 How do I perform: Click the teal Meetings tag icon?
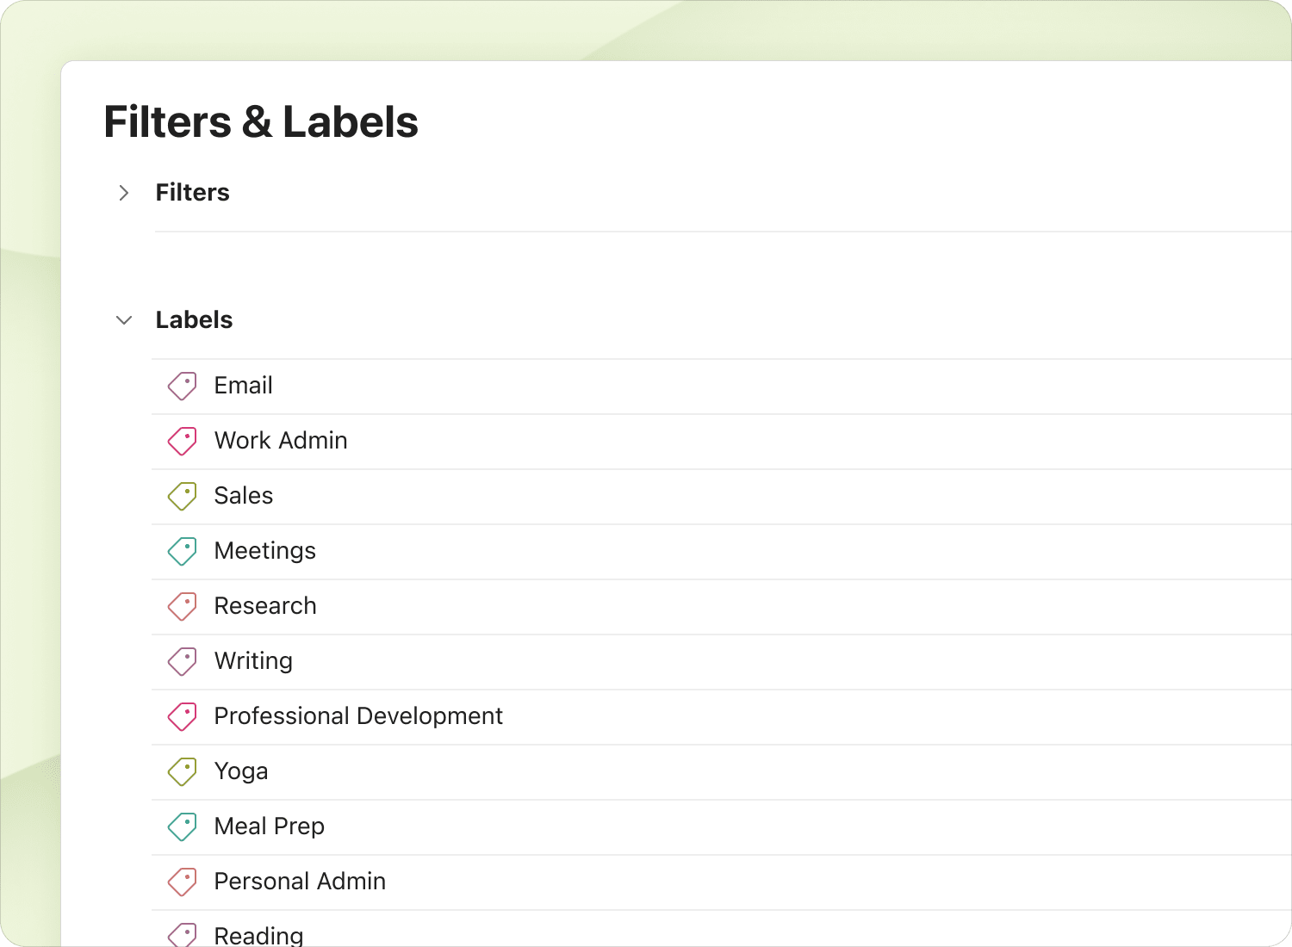[x=183, y=551]
